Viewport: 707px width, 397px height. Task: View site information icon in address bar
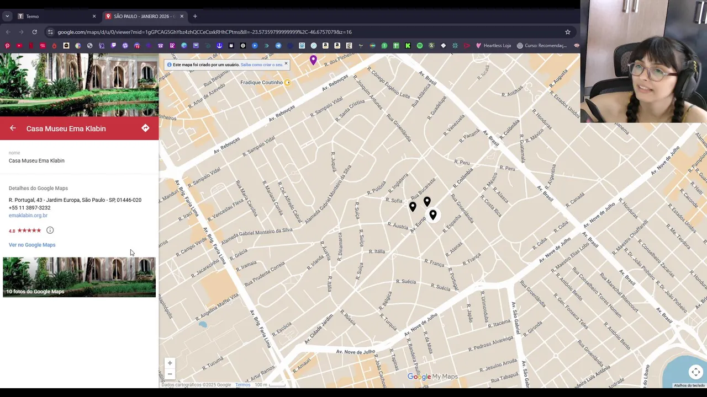coord(50,32)
